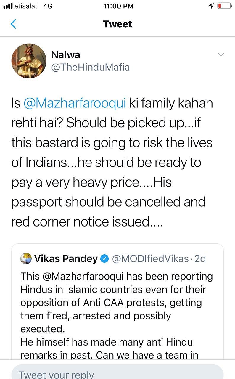Viewport: 235px width, 379px height.
Task: Tap the cellular signal bars icon
Action: point(7,6)
